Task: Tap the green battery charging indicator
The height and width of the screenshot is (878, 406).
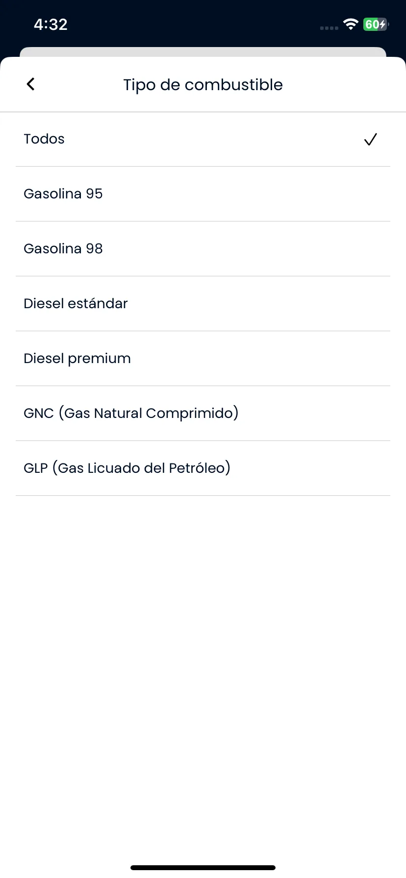Action: coord(376,24)
